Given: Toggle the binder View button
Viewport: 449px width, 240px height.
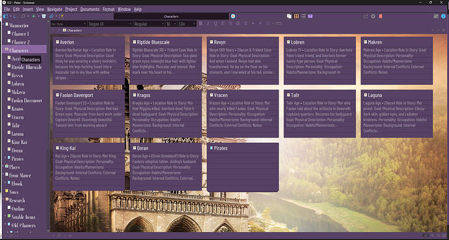Looking at the screenshot, I should 6,17.
